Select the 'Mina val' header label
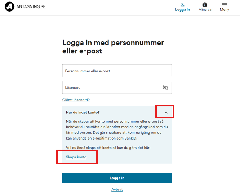This screenshot has height=195, width=240. [205, 10]
